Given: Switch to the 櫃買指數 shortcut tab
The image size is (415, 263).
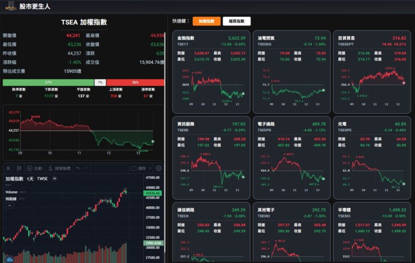Looking at the screenshot, I should click(237, 21).
